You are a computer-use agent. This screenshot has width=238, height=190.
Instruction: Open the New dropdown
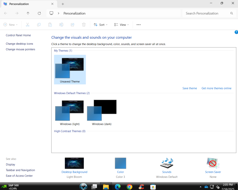point(10,25)
